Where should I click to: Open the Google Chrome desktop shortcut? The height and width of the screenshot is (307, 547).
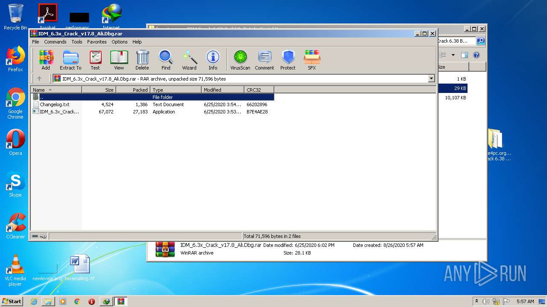tap(15, 103)
